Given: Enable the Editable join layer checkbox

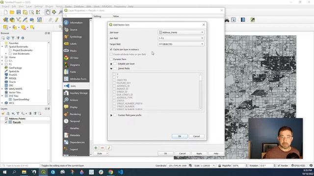Looking at the screenshot, I should tap(115, 64).
